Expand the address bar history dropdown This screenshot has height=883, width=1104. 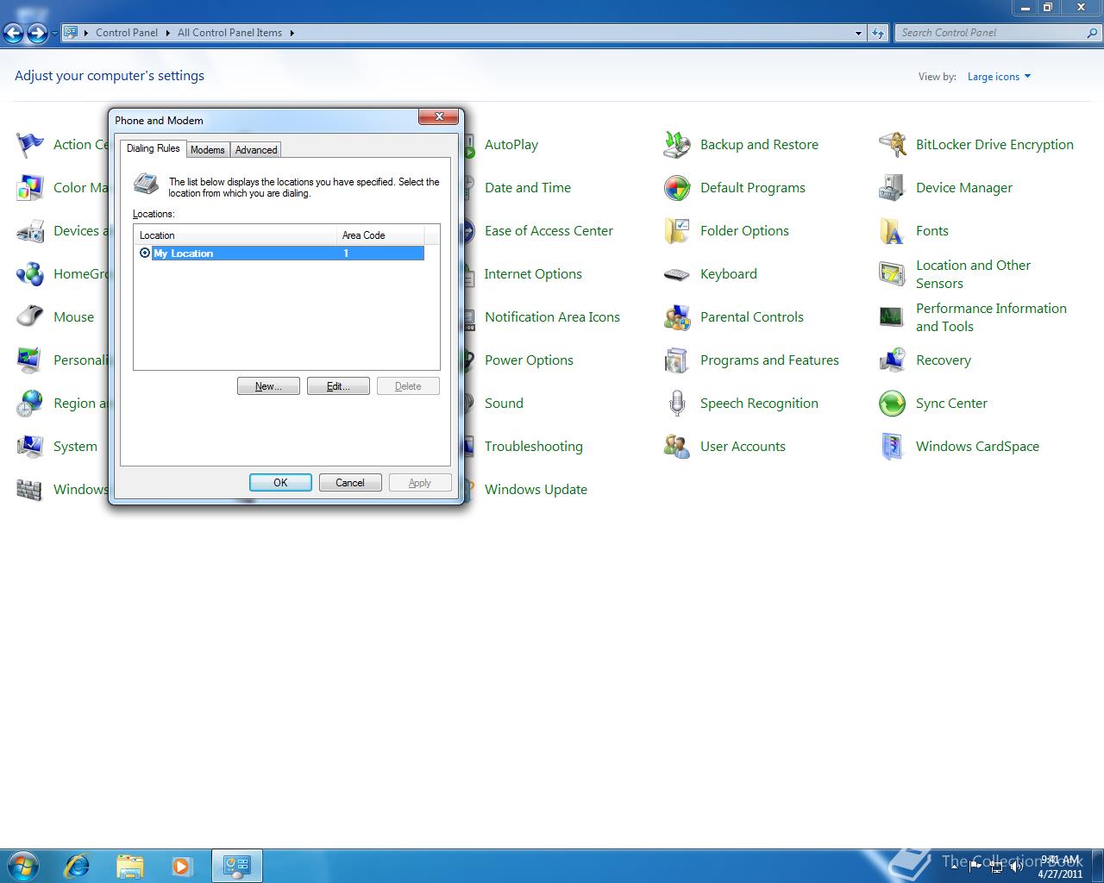pos(858,33)
